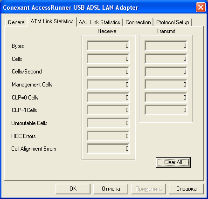
Task: Click the Unroutable Cells label
Action: 29,123
